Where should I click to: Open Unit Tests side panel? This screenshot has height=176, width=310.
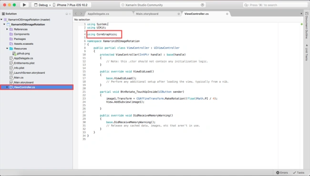[307, 52]
